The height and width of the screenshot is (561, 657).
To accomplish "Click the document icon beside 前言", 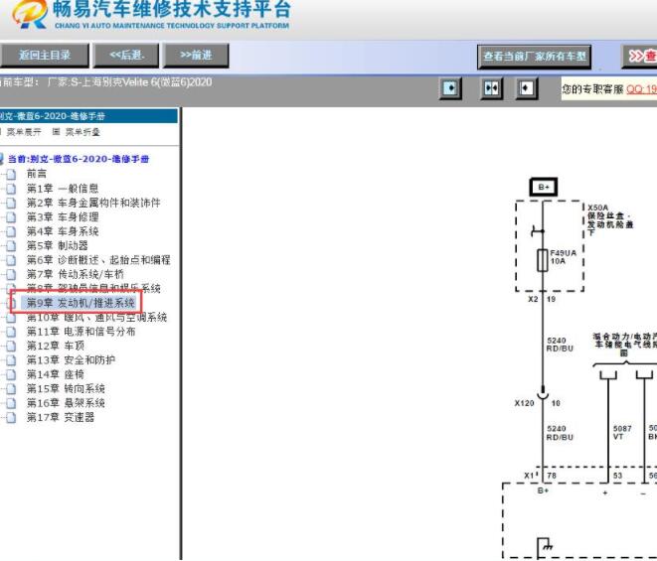I will coord(11,174).
